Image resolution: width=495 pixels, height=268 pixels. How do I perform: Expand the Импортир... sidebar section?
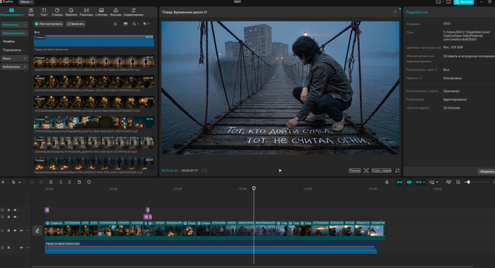pos(14,25)
